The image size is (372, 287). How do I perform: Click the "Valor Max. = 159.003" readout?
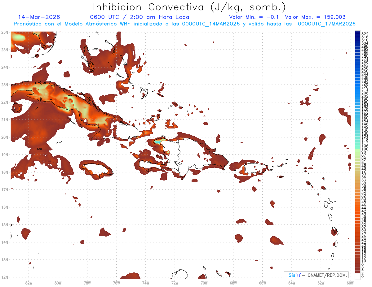click(315, 17)
